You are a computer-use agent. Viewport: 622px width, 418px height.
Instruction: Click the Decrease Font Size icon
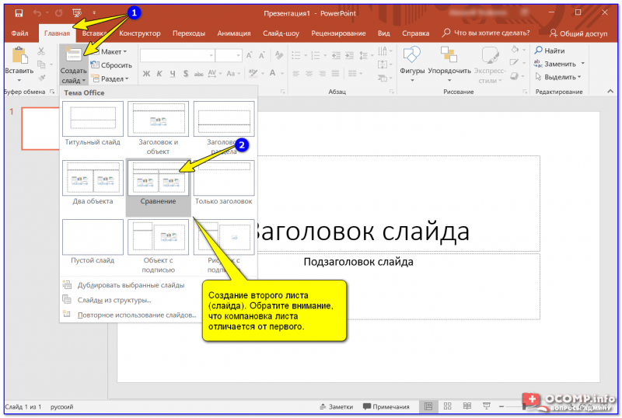click(x=262, y=55)
